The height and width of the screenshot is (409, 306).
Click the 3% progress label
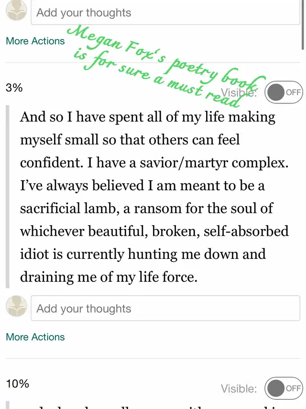pos(14,88)
